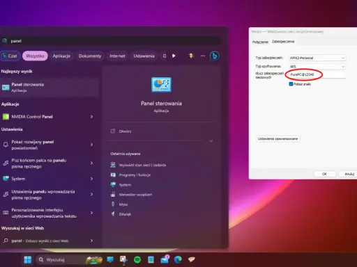Expand the System settings result chevron
Viewport: 357px width, 267px height.
[x=92, y=179]
